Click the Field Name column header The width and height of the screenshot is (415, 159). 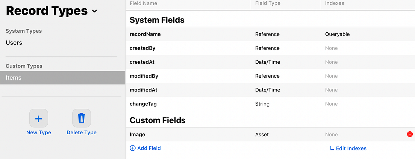143,3
